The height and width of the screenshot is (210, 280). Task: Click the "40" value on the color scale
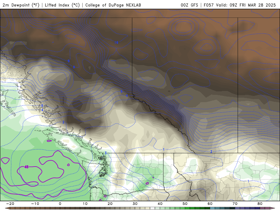[160, 204]
